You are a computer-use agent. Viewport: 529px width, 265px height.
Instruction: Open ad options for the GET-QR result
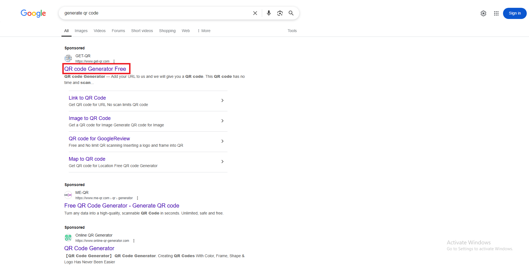[x=114, y=61]
